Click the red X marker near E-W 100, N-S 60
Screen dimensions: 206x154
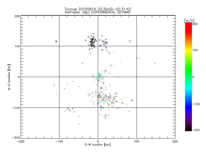tap(138, 58)
